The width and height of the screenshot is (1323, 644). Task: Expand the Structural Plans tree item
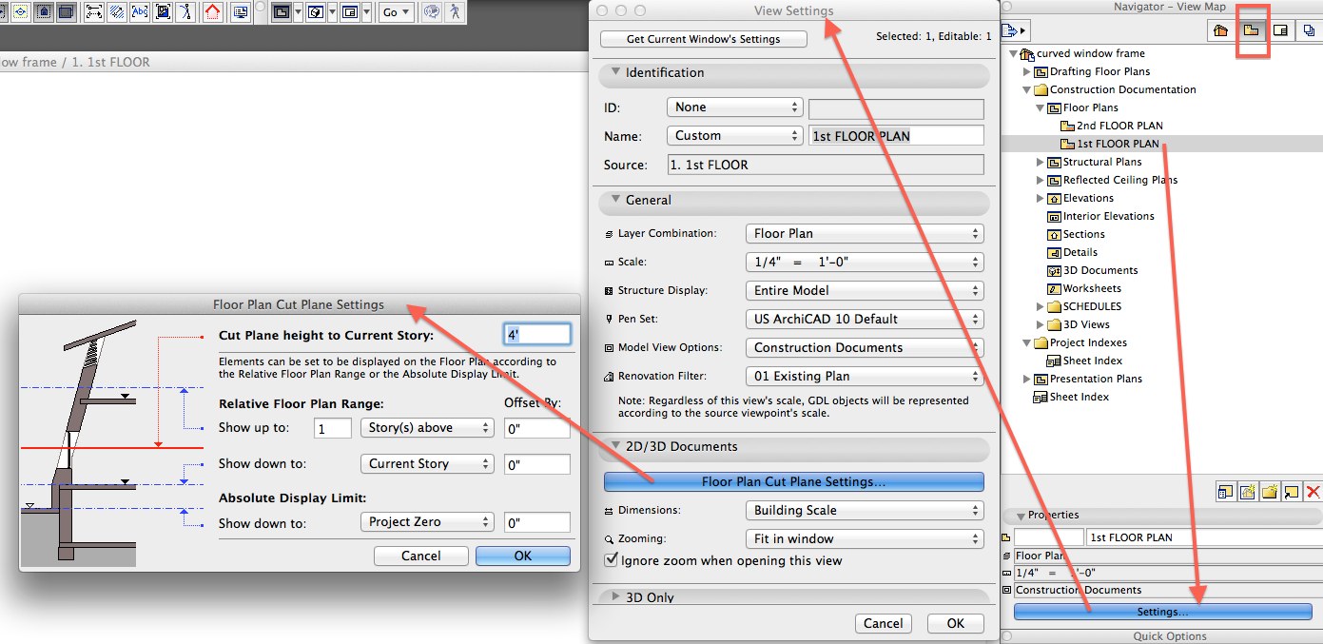tap(1039, 162)
